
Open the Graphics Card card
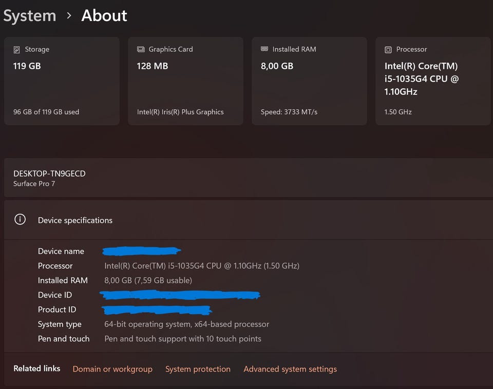click(x=185, y=81)
